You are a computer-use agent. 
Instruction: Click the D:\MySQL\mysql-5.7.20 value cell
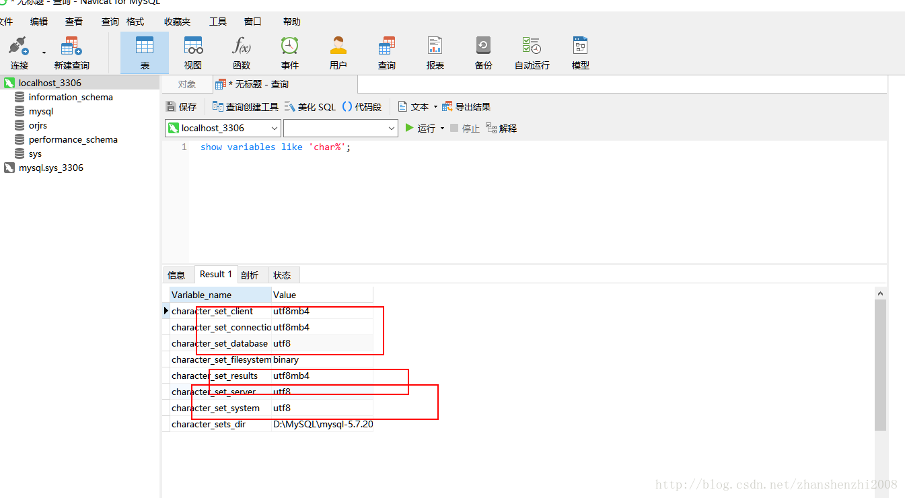322,424
